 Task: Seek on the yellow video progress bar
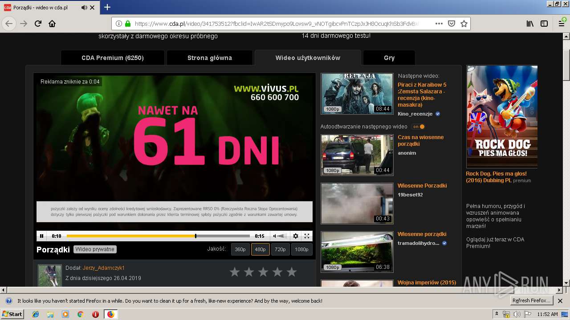point(158,236)
